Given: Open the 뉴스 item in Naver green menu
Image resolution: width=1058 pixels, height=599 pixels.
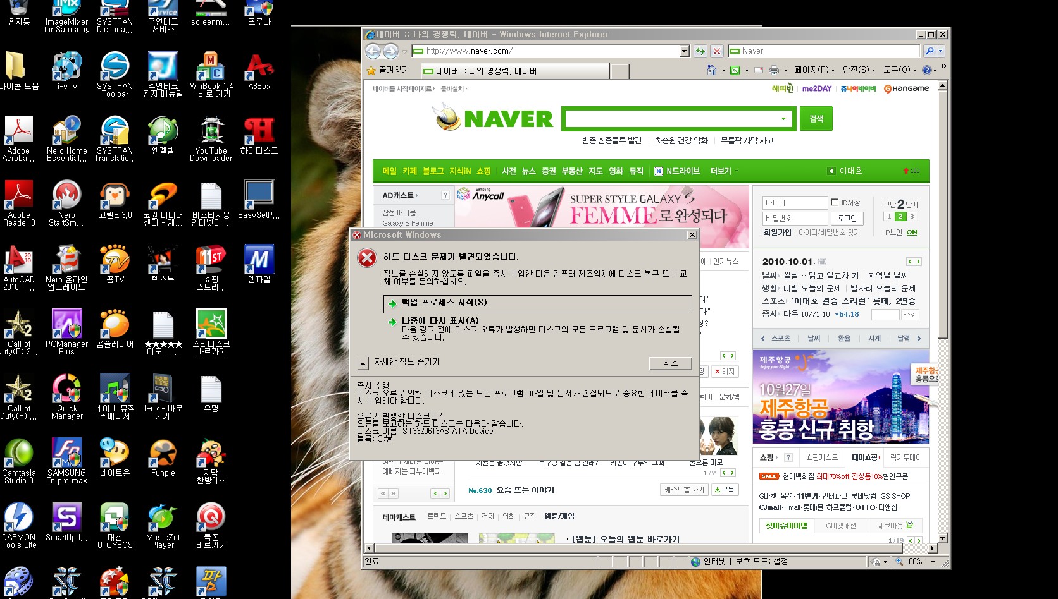Looking at the screenshot, I should pyautogui.click(x=528, y=171).
